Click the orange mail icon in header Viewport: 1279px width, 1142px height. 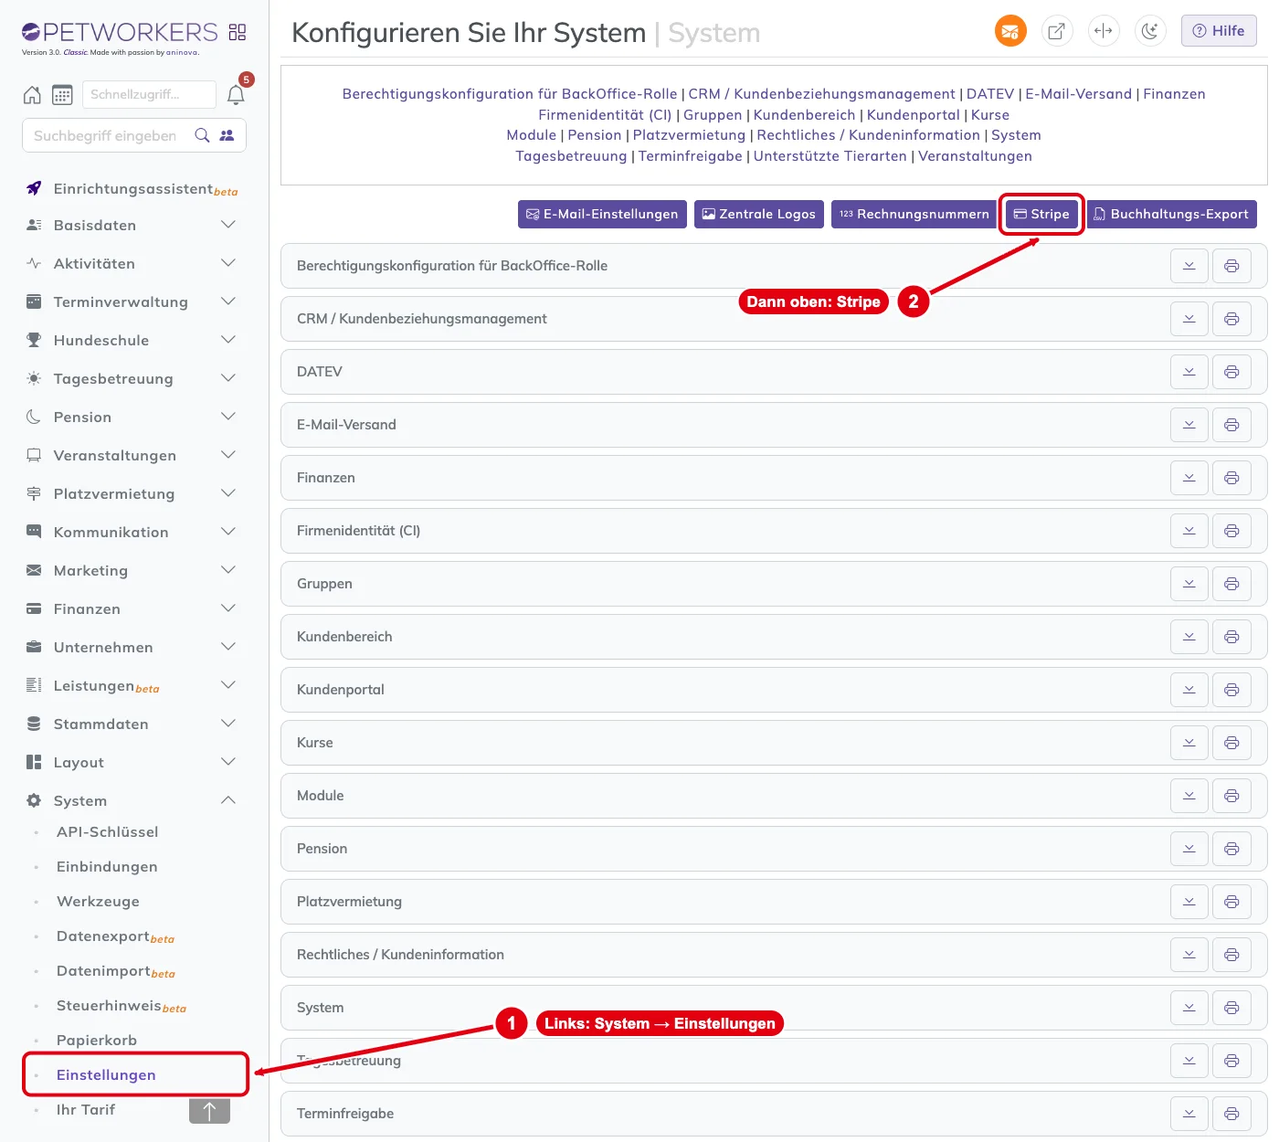pos(1010,31)
